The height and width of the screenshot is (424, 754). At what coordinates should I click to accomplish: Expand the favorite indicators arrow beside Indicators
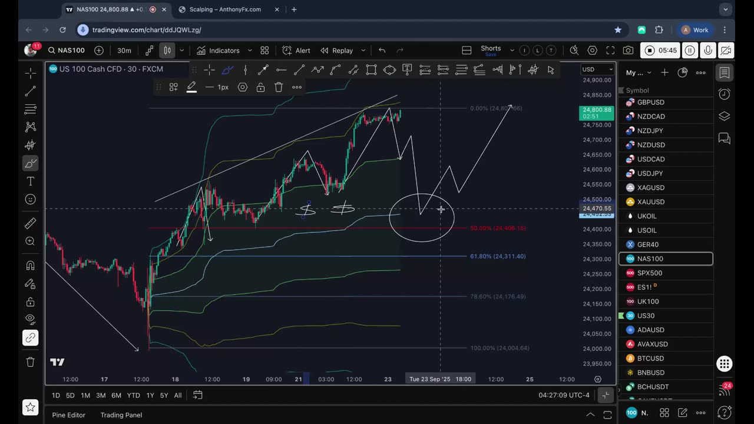coord(250,51)
